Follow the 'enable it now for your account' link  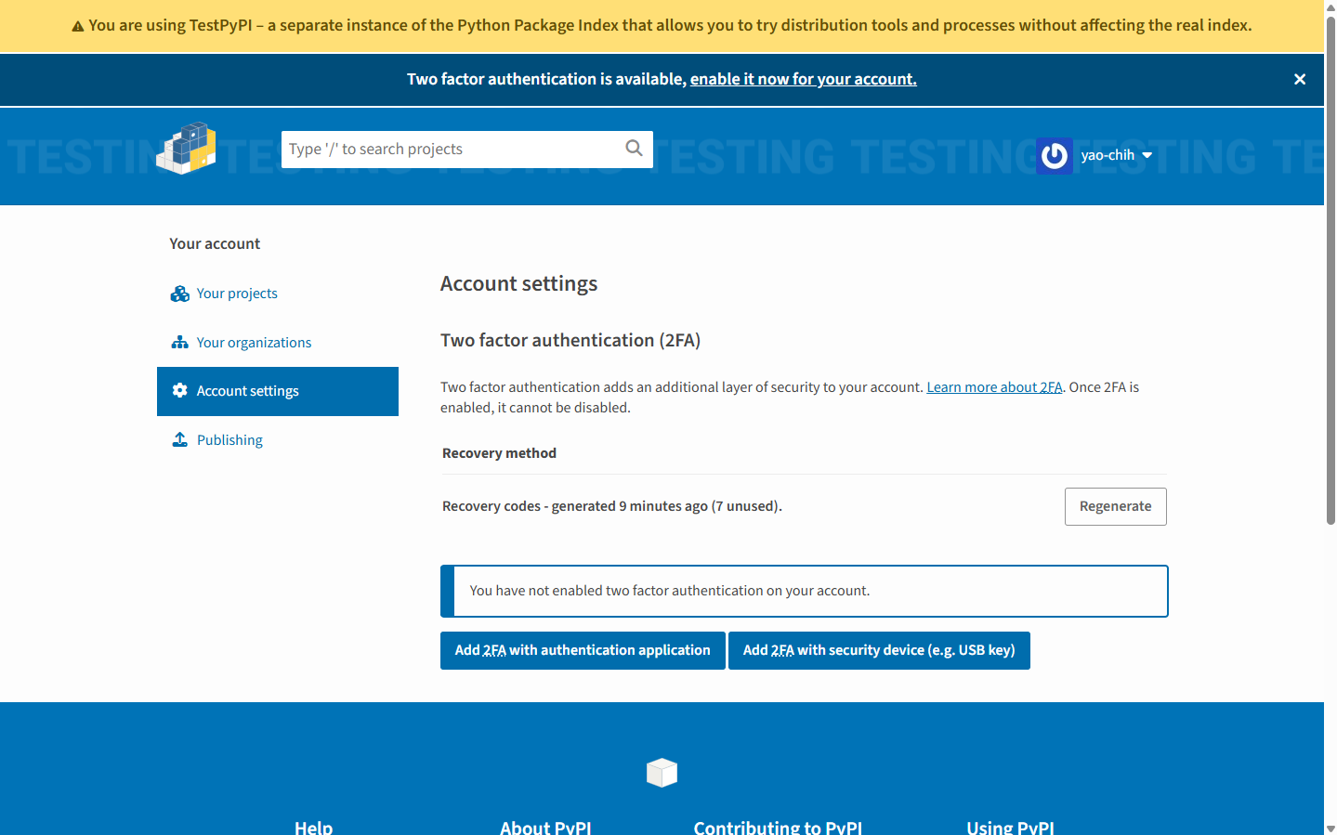point(803,80)
